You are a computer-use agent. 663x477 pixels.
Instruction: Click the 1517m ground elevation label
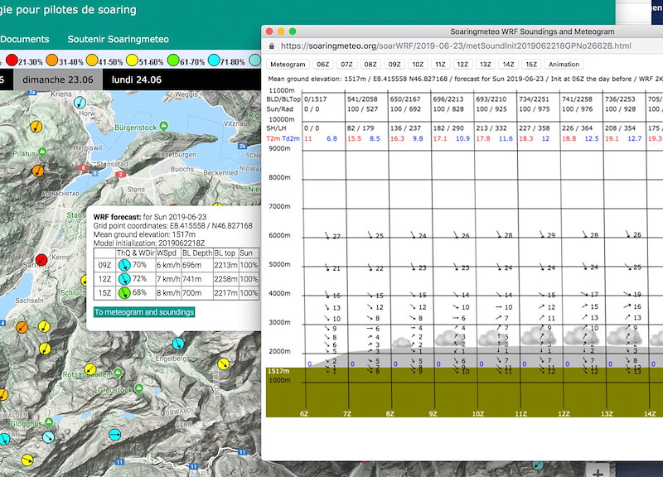[278, 371]
